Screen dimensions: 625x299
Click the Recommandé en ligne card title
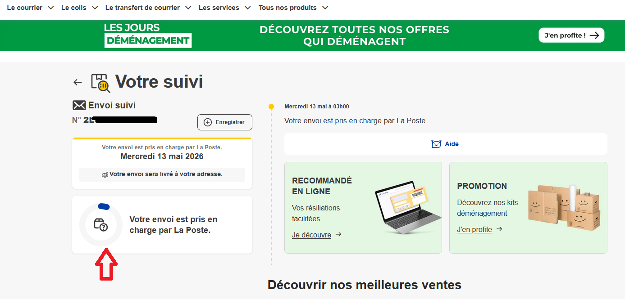[322, 186]
